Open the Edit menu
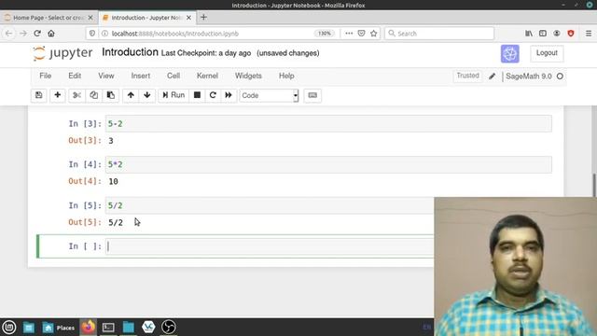 click(75, 76)
